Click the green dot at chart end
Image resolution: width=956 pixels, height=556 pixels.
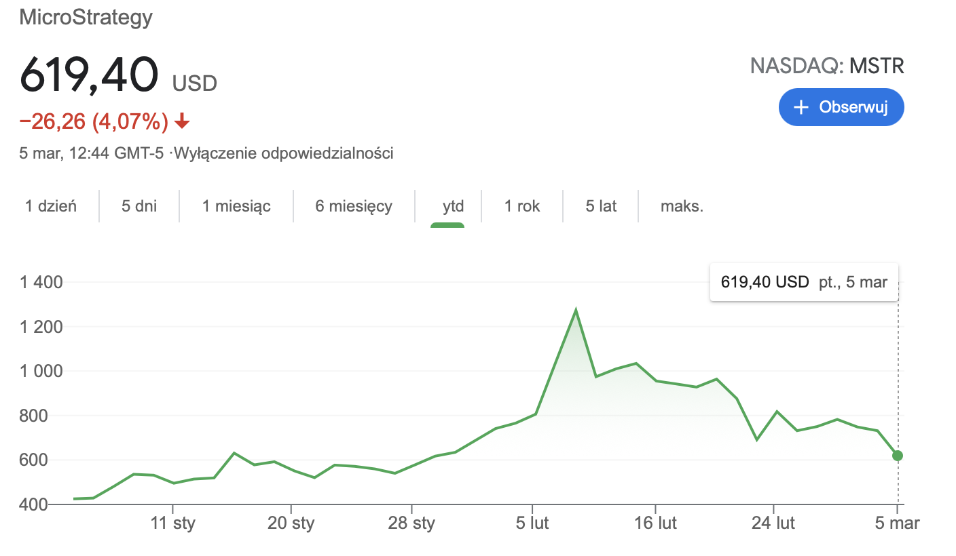click(897, 456)
